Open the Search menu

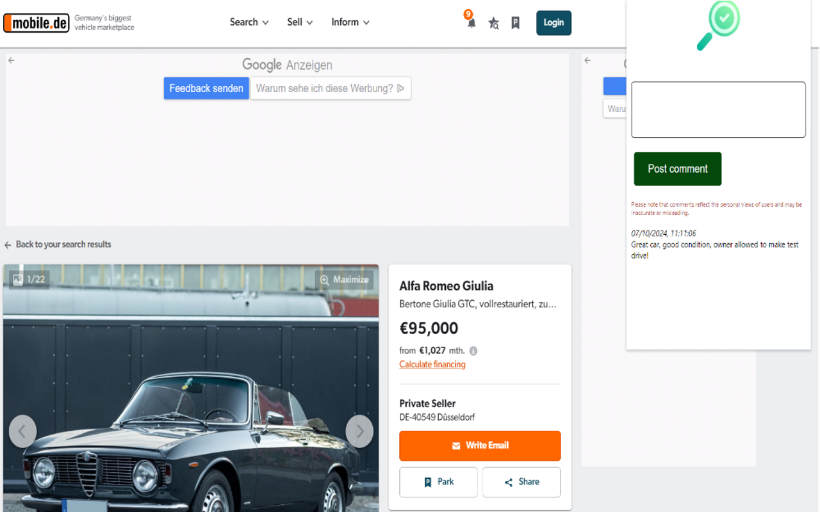pyautogui.click(x=249, y=22)
